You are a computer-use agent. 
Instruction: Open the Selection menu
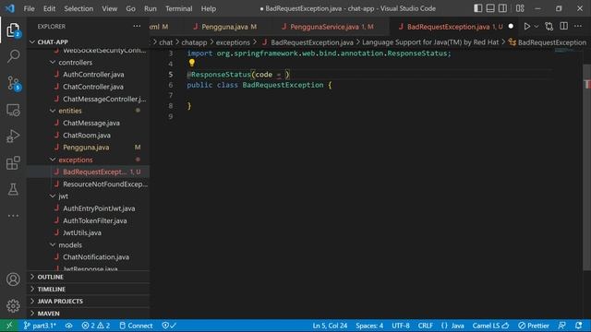click(x=78, y=8)
